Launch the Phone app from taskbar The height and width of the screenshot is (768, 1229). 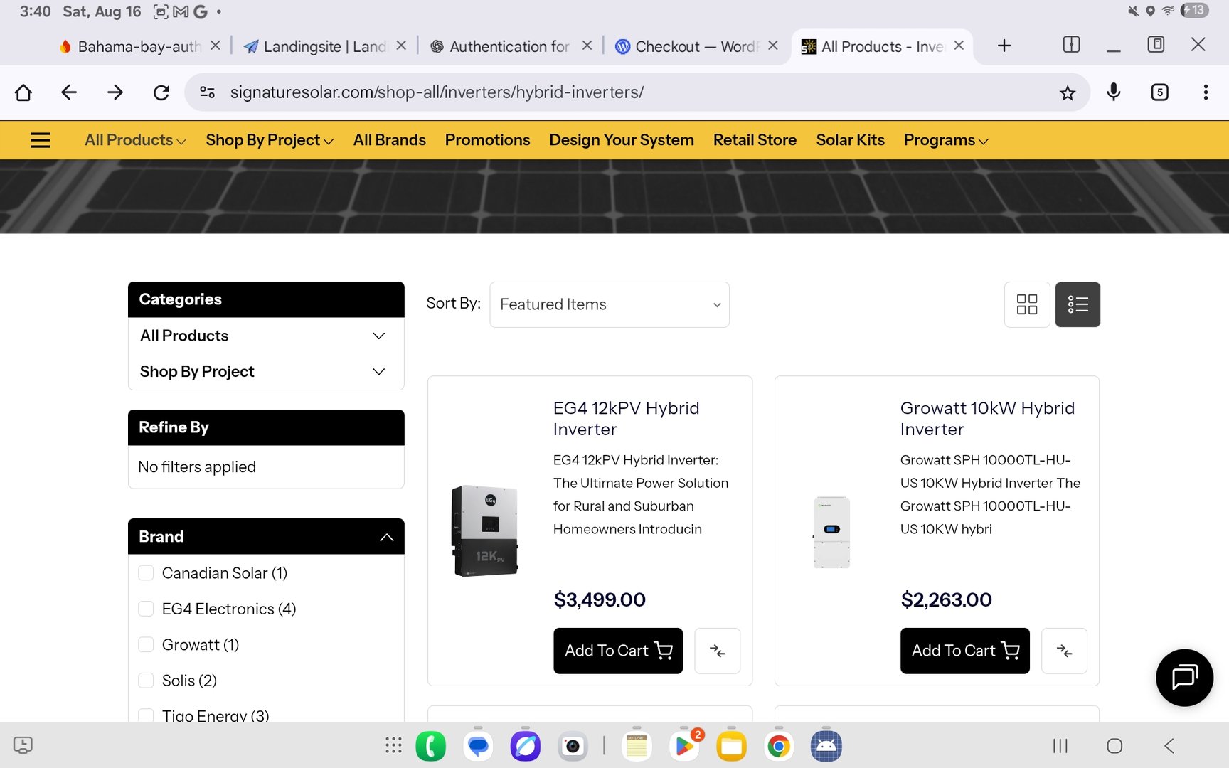[431, 746]
